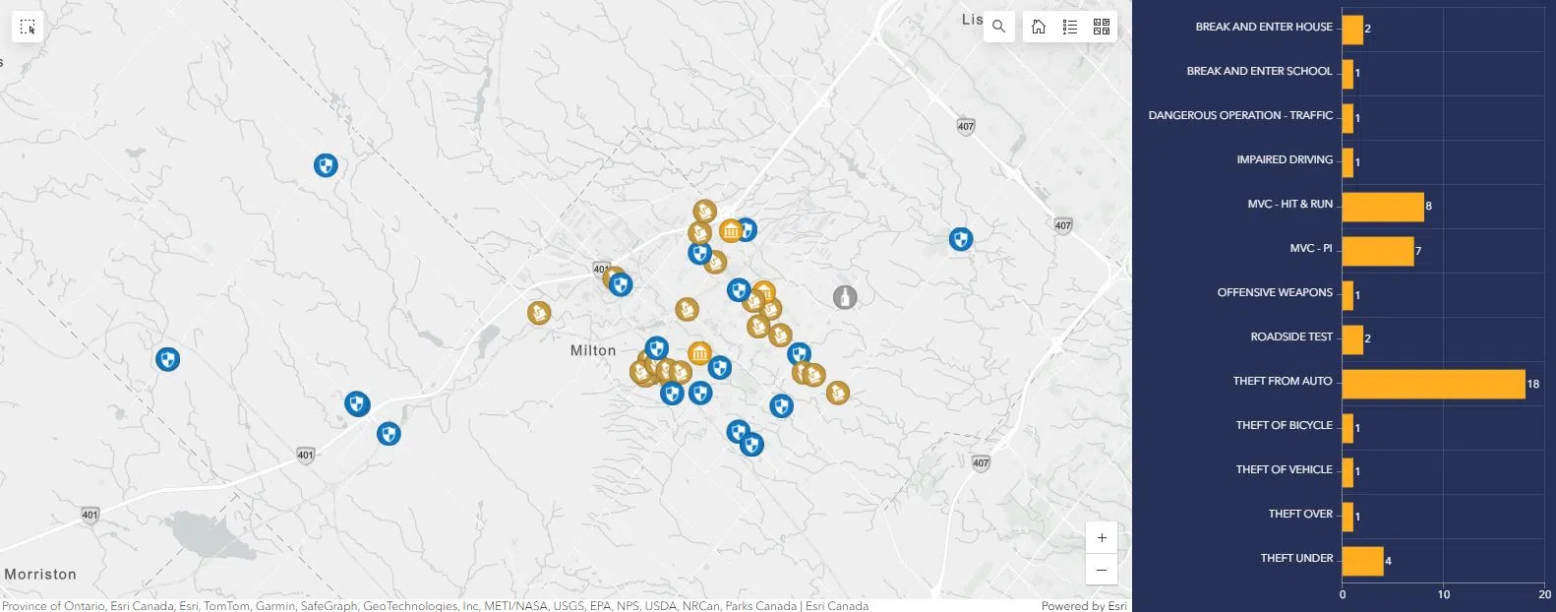1556x612 pixels.
Task: Click the Powered by Esri attribution
Action: coord(1084,605)
